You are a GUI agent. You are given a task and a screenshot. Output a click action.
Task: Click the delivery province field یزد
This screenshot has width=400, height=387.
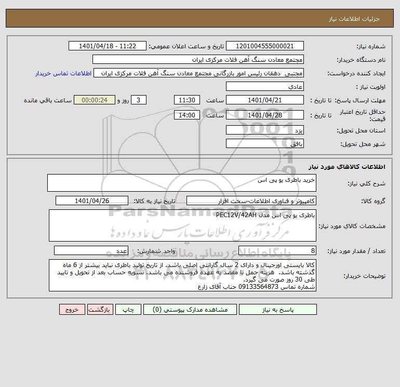[265, 130]
